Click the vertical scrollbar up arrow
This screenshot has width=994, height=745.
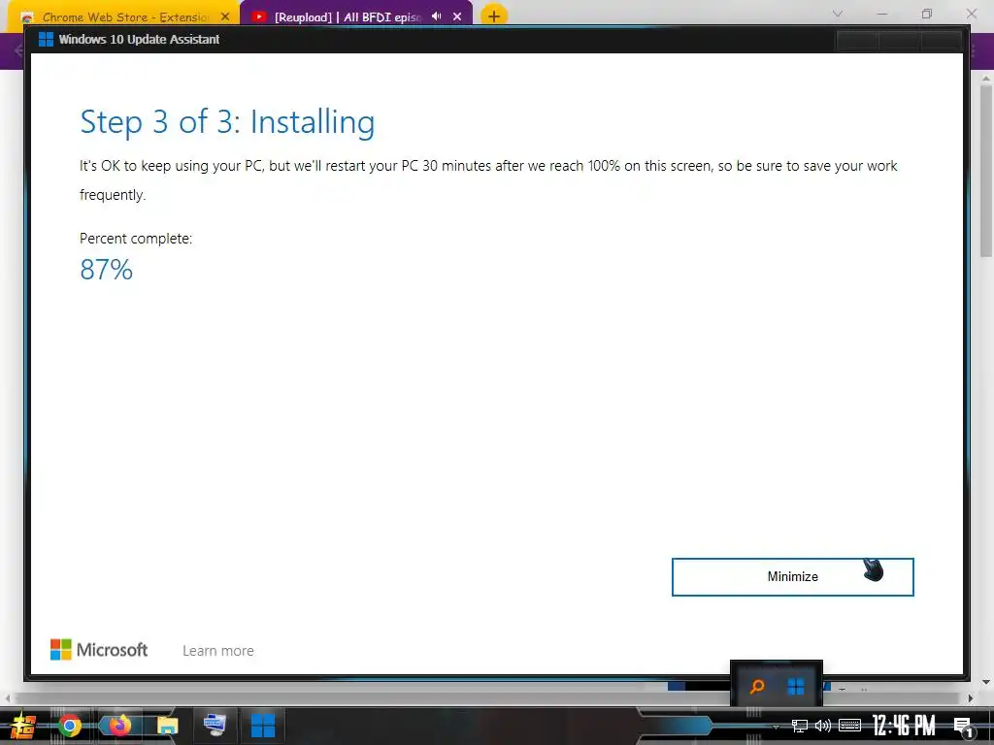click(986, 79)
